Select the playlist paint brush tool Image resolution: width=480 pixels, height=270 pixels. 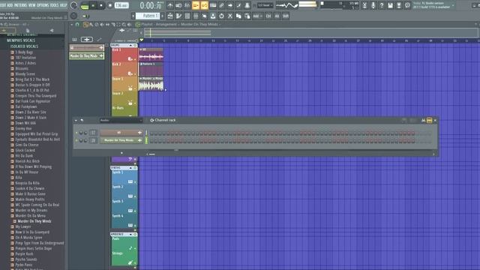click(91, 25)
